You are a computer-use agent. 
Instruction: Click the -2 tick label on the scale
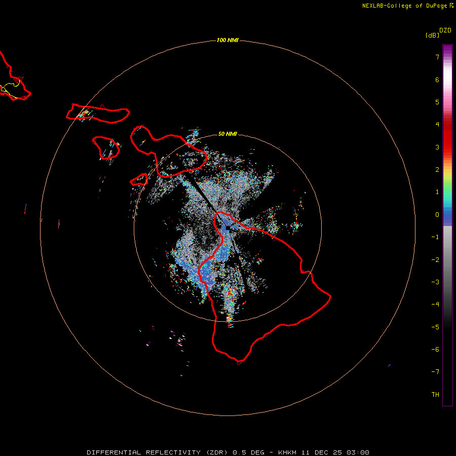point(435,260)
